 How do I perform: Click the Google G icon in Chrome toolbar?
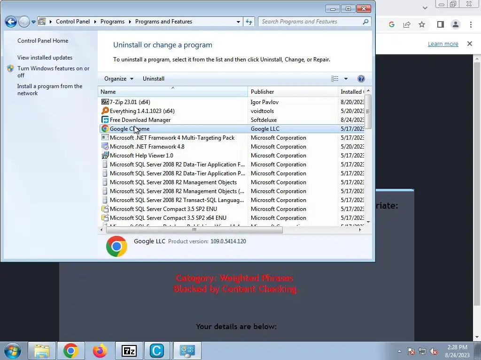[x=391, y=24]
